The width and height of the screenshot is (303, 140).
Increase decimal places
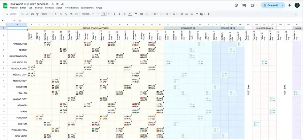(71, 14)
